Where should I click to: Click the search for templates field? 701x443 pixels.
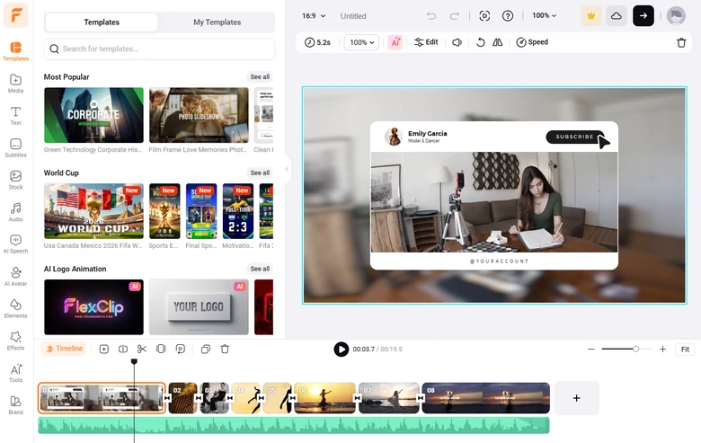159,49
